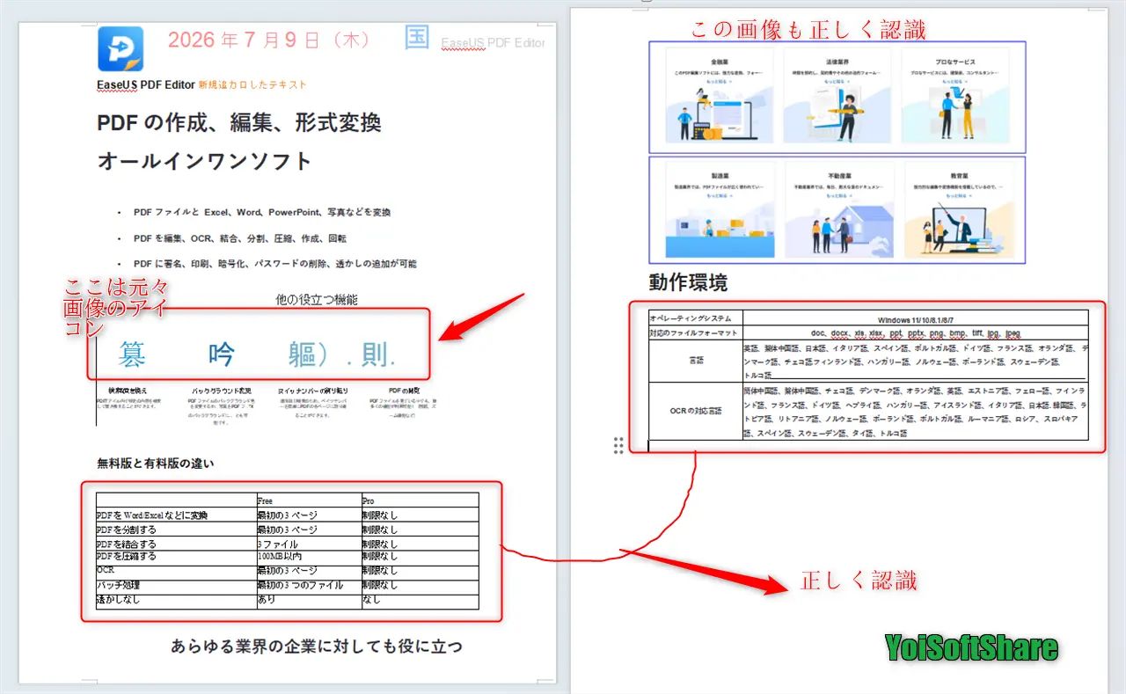
Task: Click もっと知る under 教育業
Action: [957, 195]
